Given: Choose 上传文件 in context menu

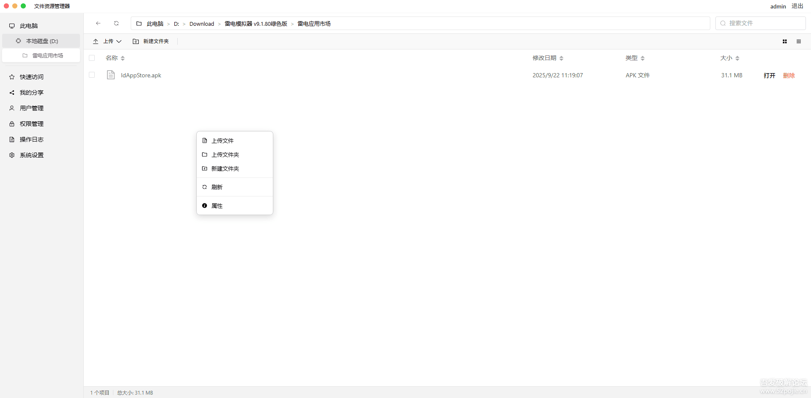Looking at the screenshot, I should click(223, 141).
